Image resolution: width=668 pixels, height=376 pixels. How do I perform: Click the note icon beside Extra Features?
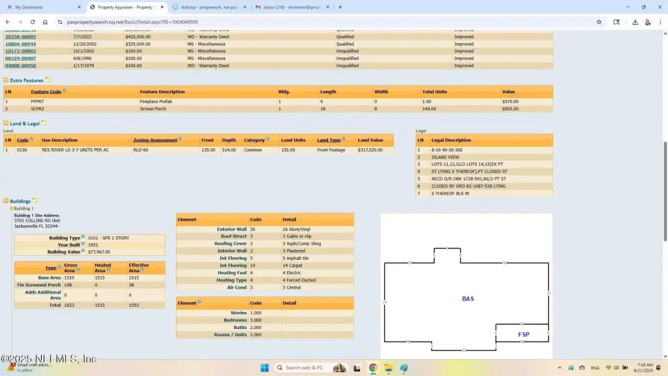[48, 80]
